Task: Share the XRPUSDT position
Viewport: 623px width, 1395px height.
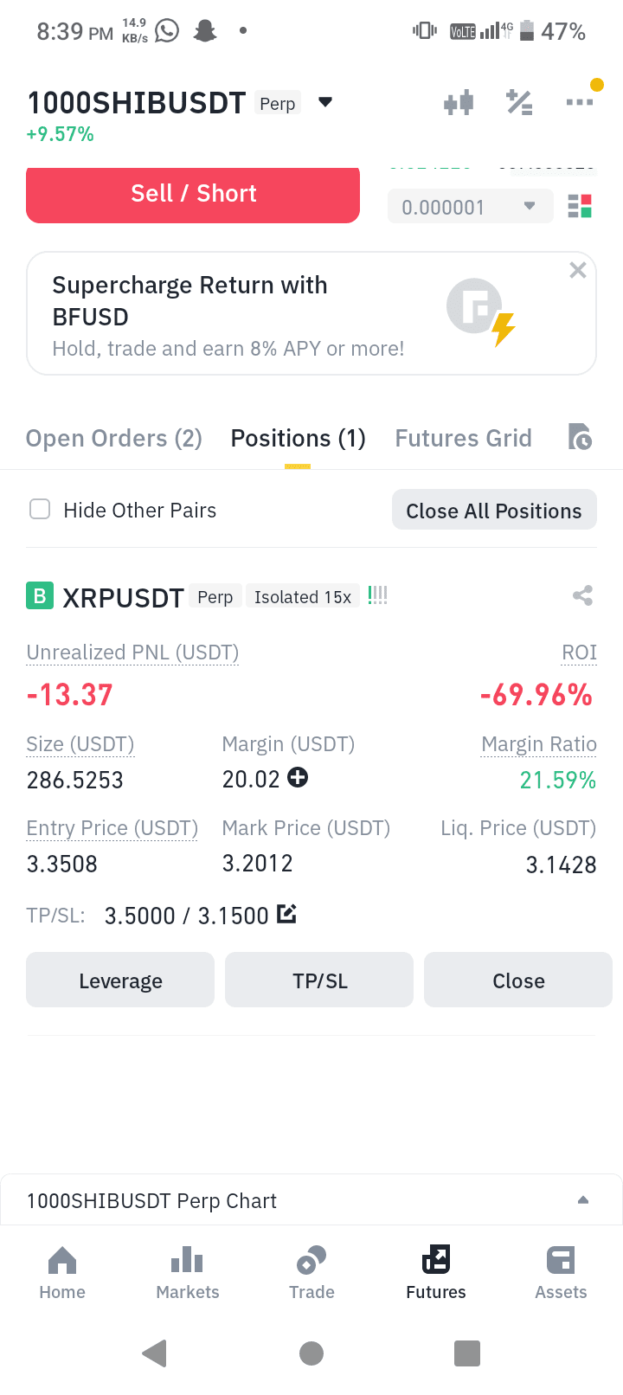Action: [582, 595]
